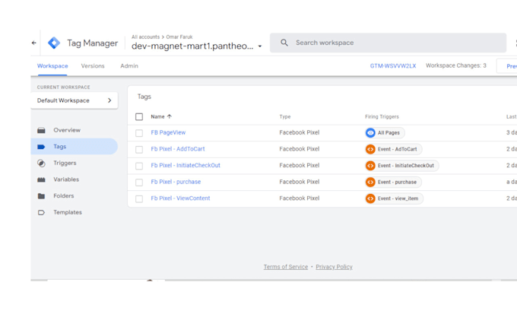Check the Fb Pixel - InitiateCheckOut checkbox

[x=139, y=166]
